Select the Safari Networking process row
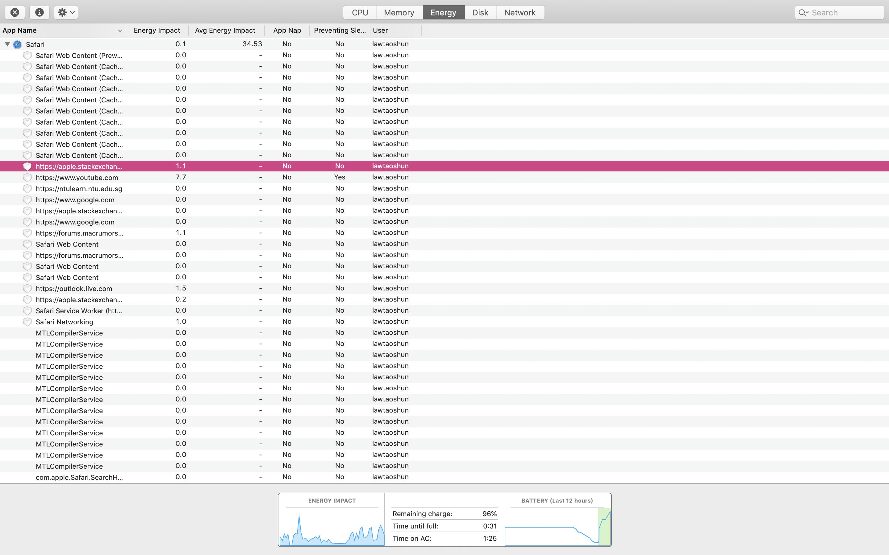Screen dimensions: 889x555 (x=444, y=322)
